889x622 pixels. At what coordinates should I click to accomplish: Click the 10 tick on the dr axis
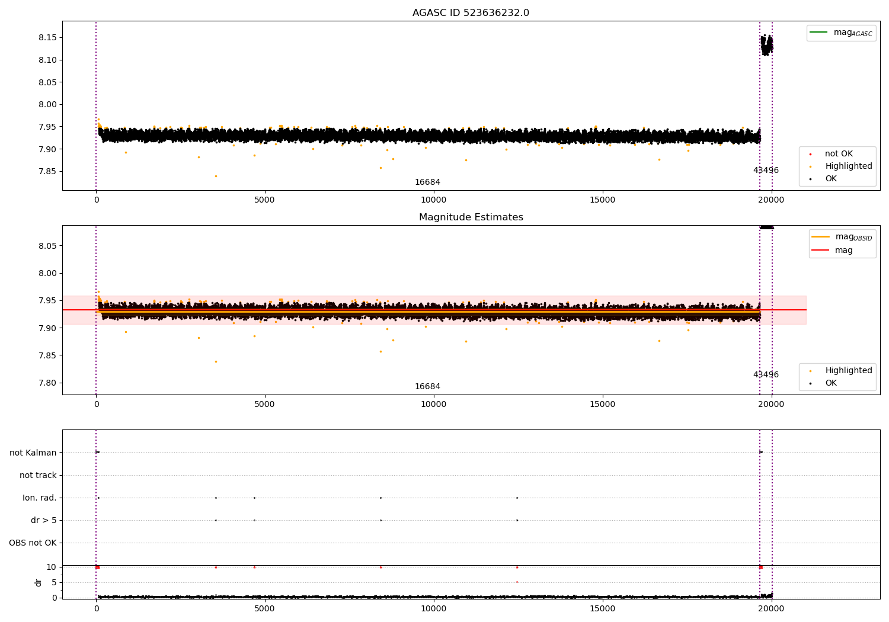click(52, 568)
